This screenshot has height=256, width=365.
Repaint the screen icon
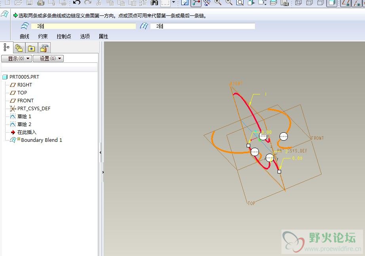point(185,2)
